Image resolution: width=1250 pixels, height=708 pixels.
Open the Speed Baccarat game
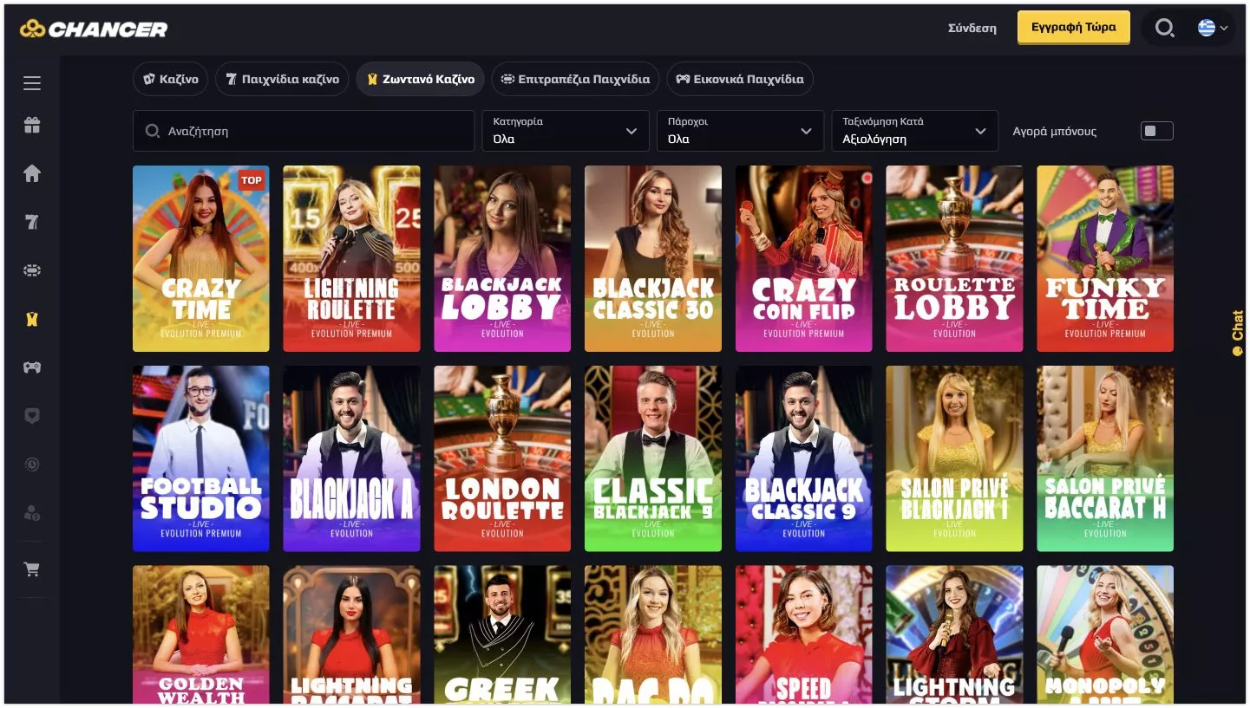point(803,634)
